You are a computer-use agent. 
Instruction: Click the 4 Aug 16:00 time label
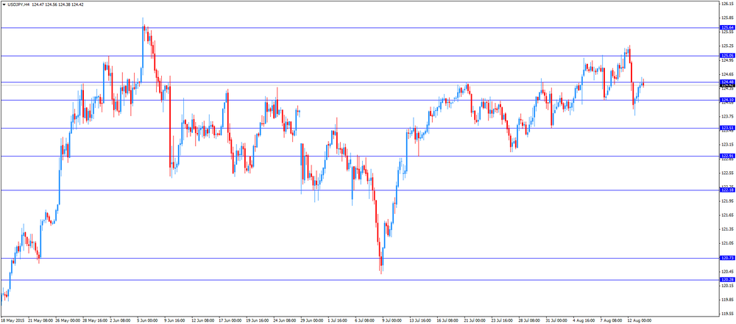[585, 320]
